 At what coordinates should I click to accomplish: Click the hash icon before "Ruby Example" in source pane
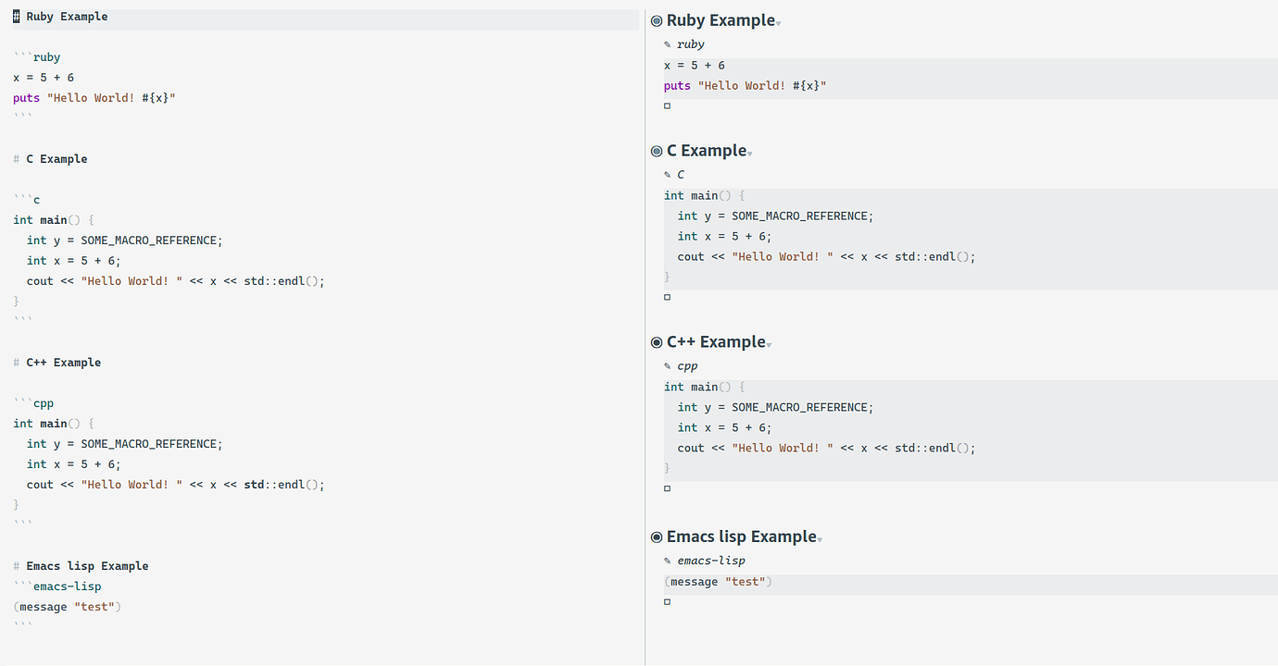click(x=16, y=16)
